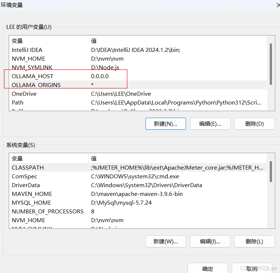Click the system variables 编辑(I)... button

tap(210, 241)
